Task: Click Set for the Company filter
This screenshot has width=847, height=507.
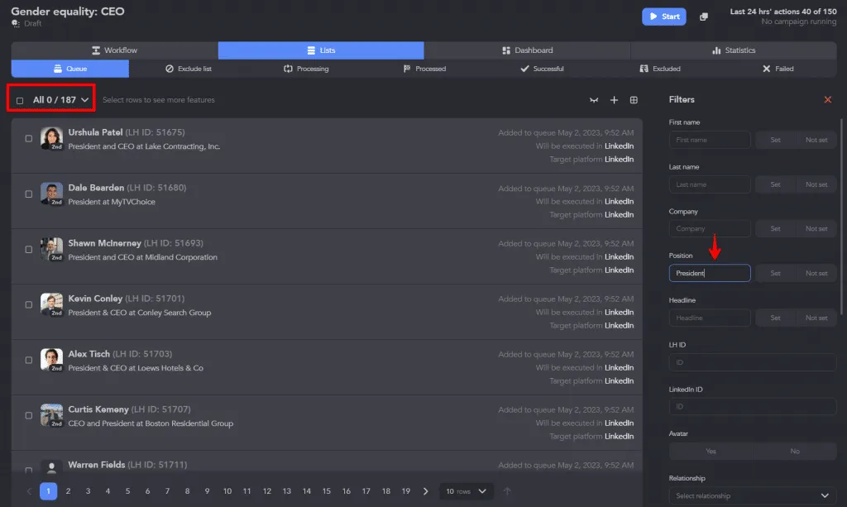Action: click(x=775, y=229)
